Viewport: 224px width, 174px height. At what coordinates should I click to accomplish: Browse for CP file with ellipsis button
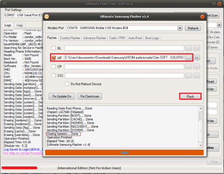189,66
